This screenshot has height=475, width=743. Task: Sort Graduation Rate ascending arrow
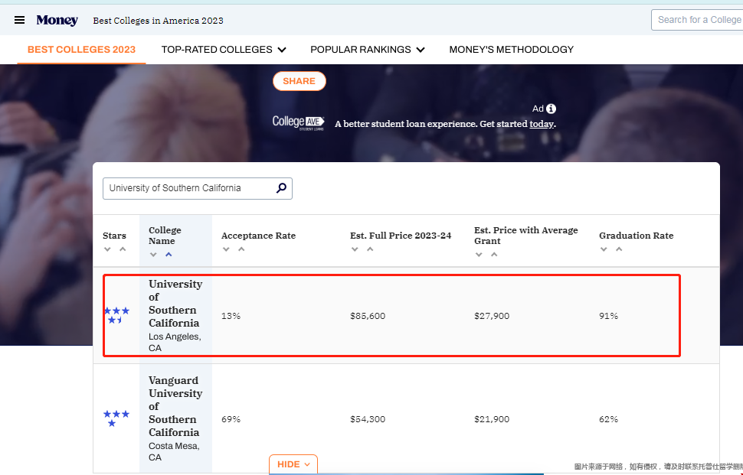point(619,249)
